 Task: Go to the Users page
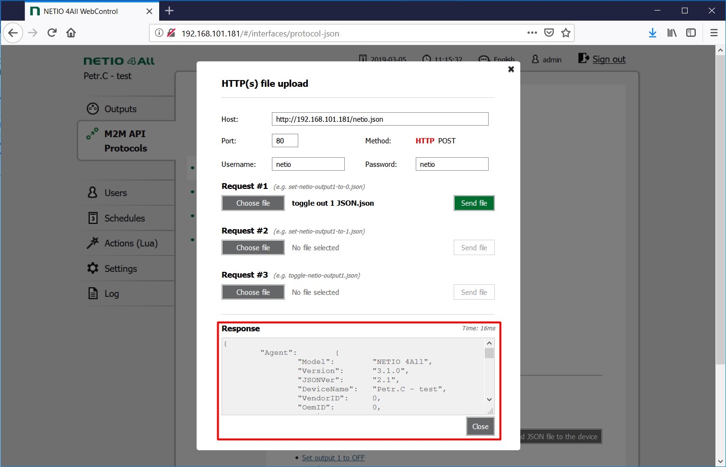(116, 193)
